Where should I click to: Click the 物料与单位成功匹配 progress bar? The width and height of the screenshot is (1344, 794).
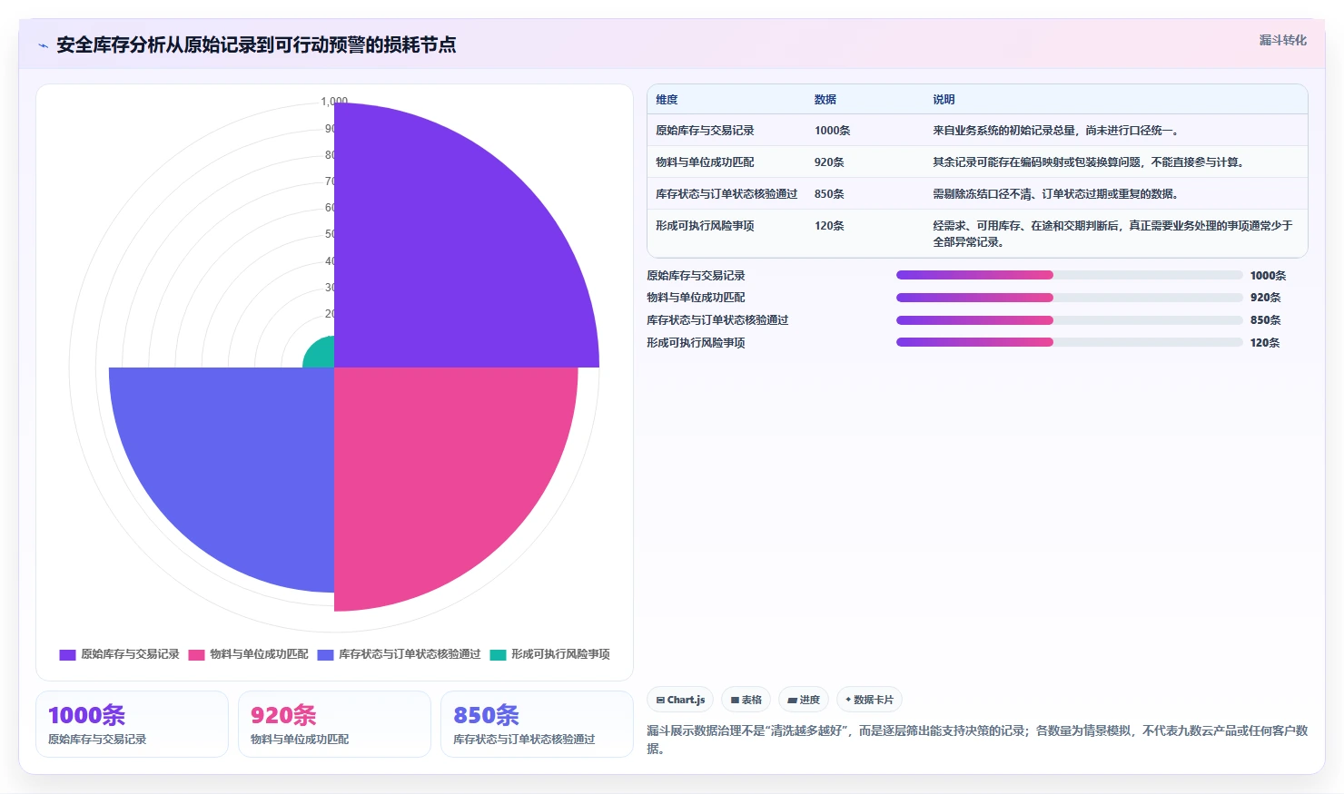point(1069,298)
